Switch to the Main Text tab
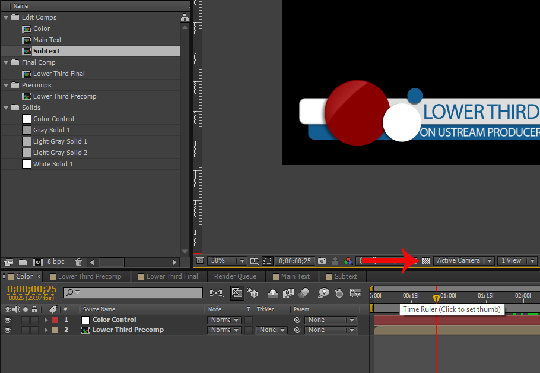The image size is (540, 373). (291, 276)
